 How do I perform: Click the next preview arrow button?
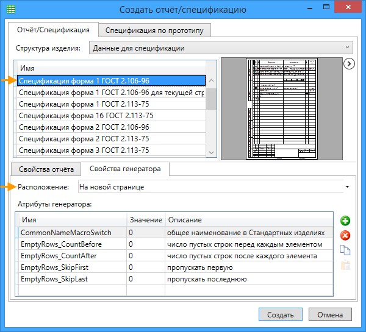(350, 63)
